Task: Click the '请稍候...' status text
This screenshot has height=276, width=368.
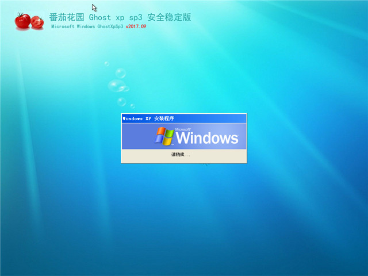Action: tap(181, 155)
